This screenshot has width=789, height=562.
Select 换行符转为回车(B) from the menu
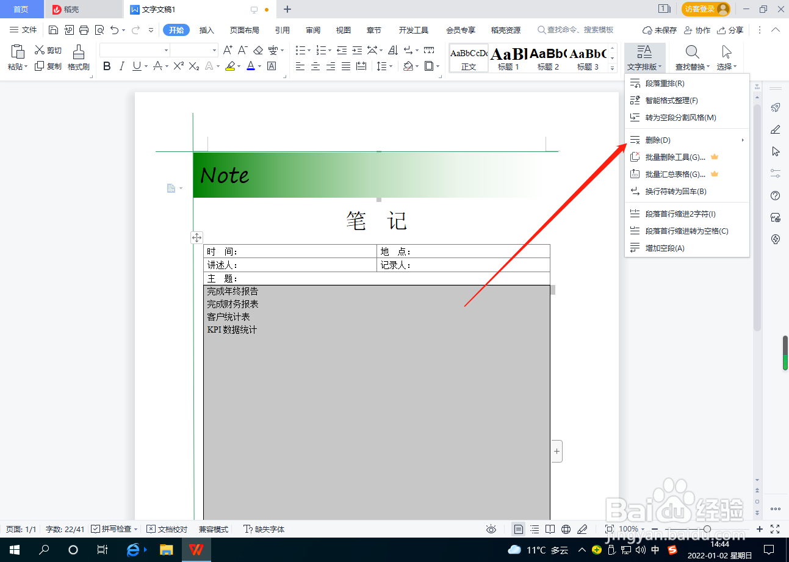point(674,191)
